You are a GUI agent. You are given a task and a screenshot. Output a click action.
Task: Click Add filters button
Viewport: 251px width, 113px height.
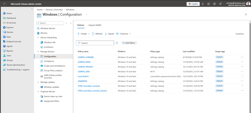tap(129, 43)
